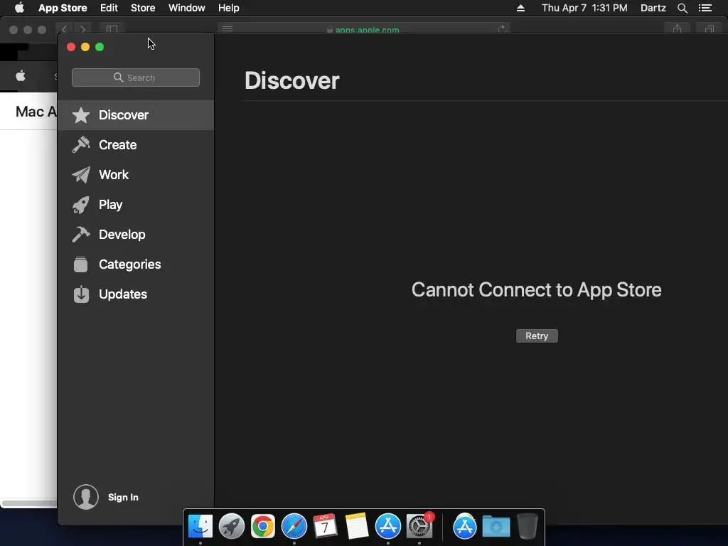Click the Apple logo on the Safari webpage
728x546 pixels.
pos(21,76)
